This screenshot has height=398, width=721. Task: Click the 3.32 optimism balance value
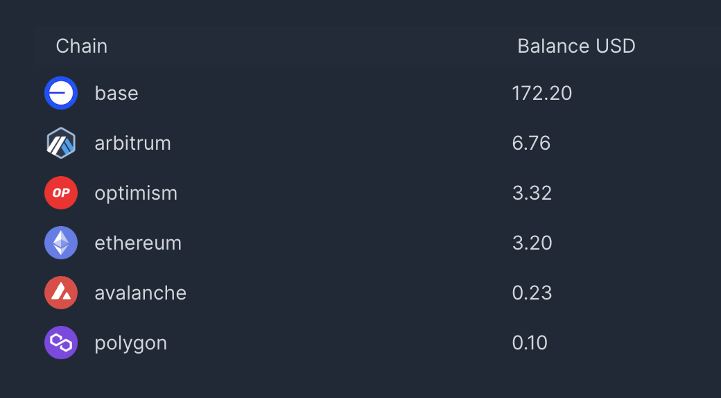[x=532, y=193]
